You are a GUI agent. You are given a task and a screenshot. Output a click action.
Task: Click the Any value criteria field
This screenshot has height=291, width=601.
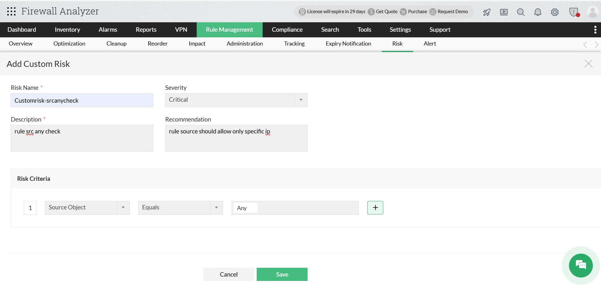click(295, 208)
